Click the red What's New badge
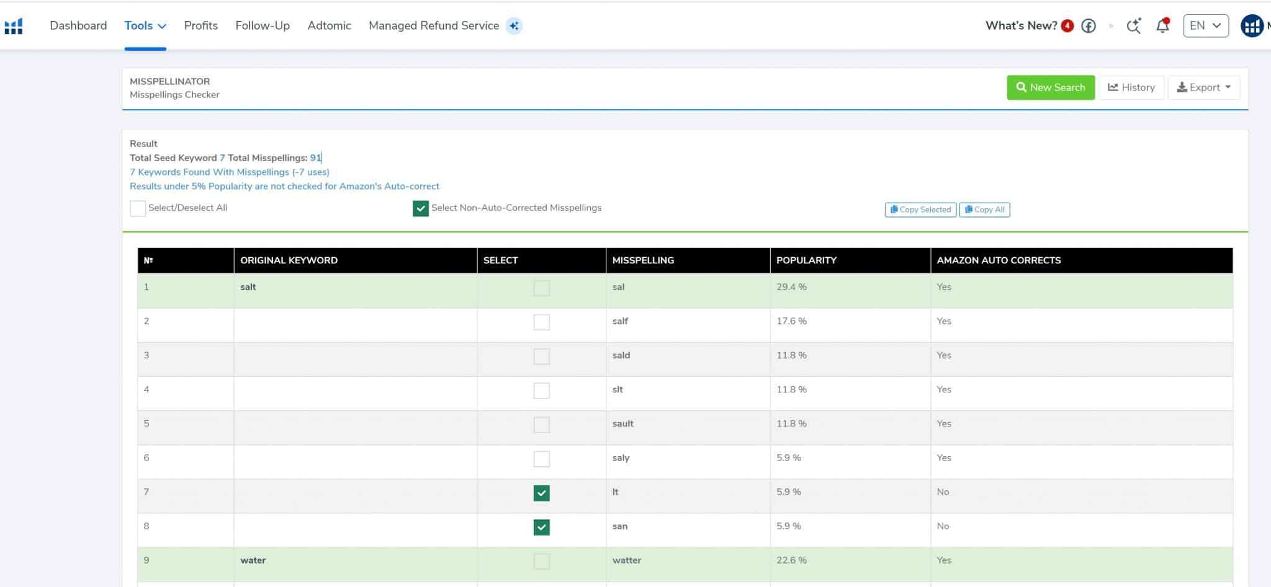Screen dimensions: 1271x587 (x=1067, y=26)
